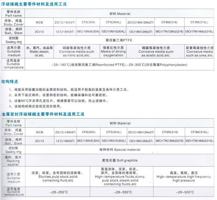Image resolution: width=217 pixels, height=200 pixels.
Task: Click CF8M(316) in the metal-sealed valve table
Action: click(x=170, y=132)
